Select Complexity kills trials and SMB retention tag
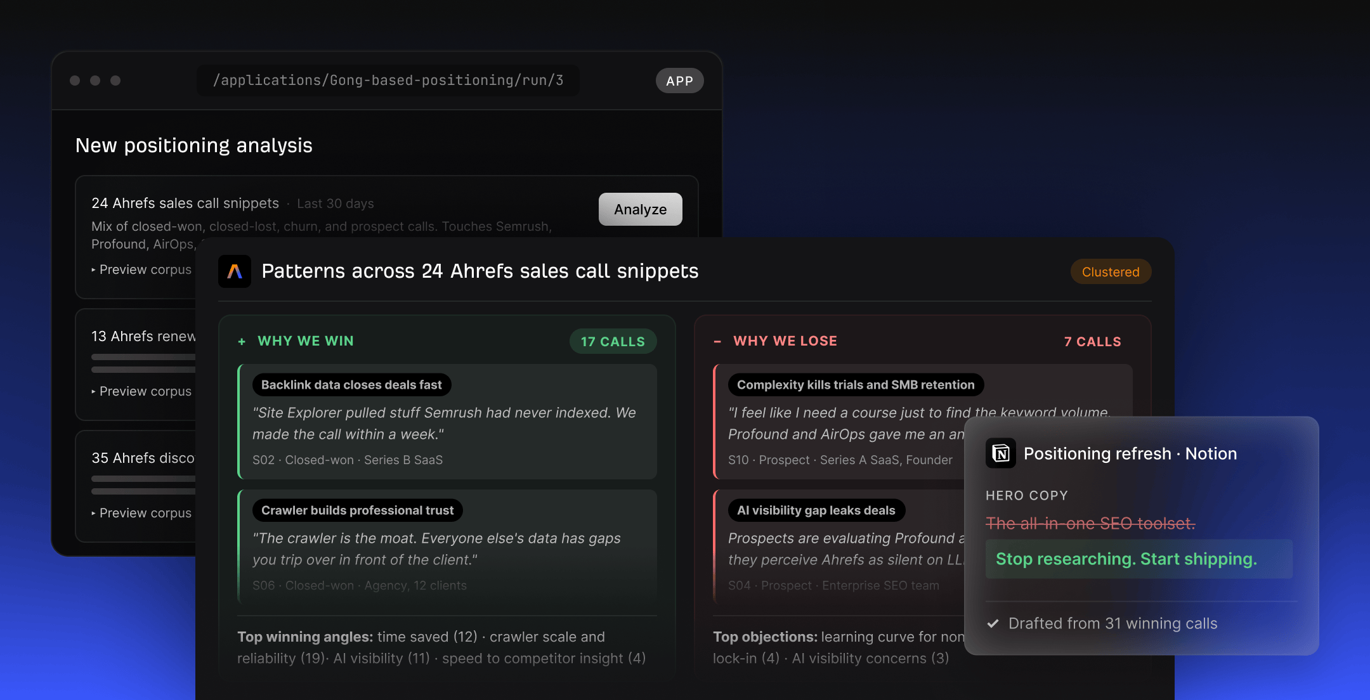 [856, 385]
